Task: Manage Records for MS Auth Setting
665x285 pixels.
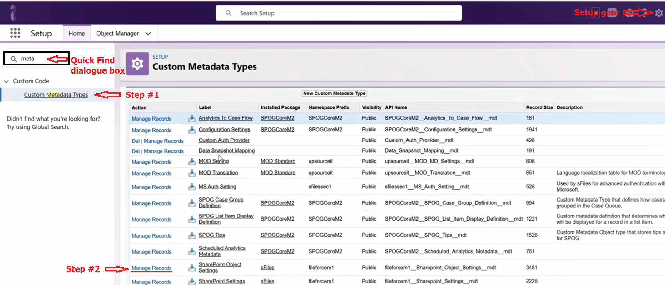Action: [x=151, y=187]
